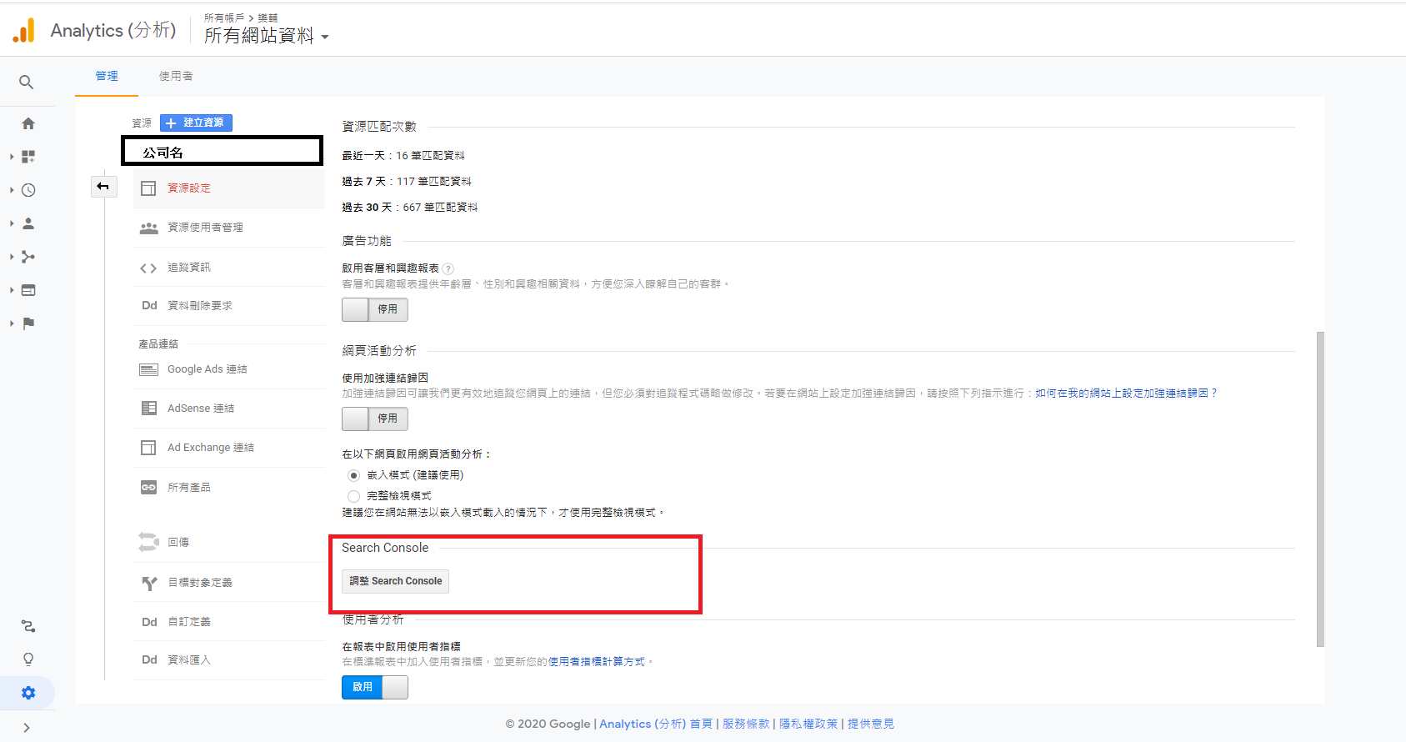Select the 完整檢視模式 radio button

click(x=353, y=496)
